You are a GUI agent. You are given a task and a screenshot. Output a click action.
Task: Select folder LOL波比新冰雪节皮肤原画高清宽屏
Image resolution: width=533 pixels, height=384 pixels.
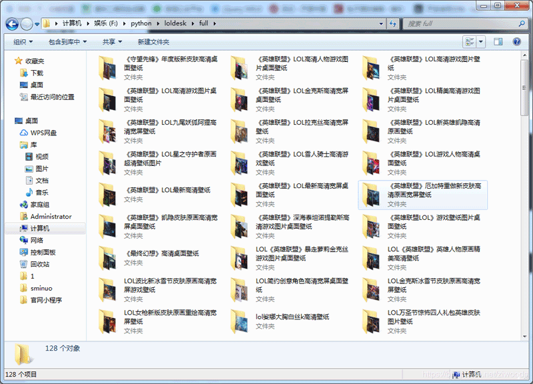click(159, 290)
